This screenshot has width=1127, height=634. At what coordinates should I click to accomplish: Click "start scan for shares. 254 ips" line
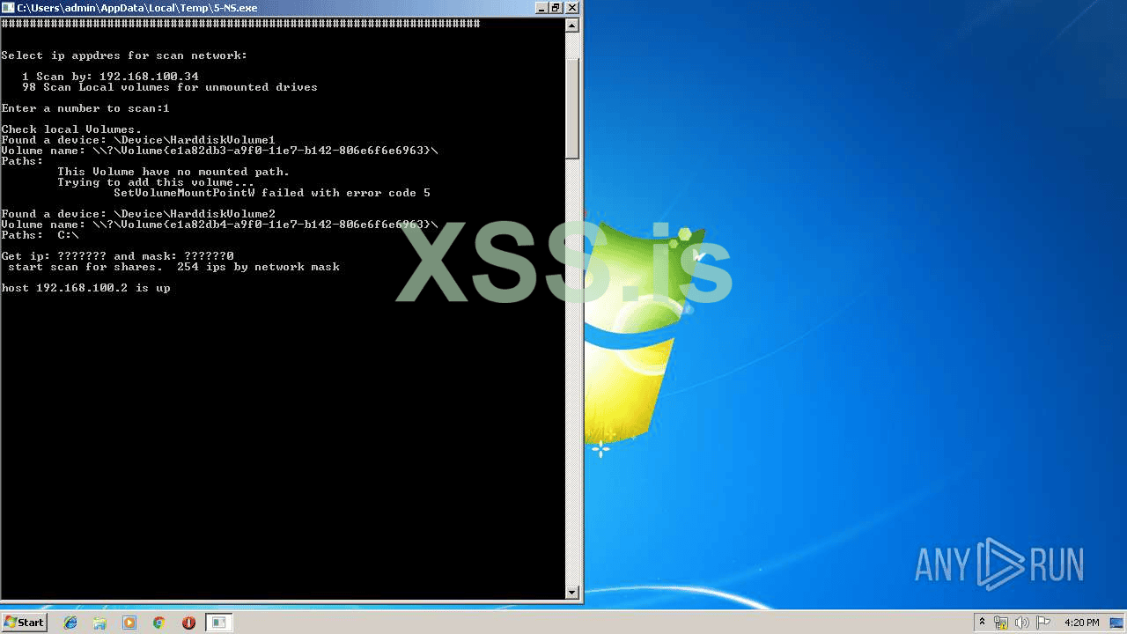173,267
